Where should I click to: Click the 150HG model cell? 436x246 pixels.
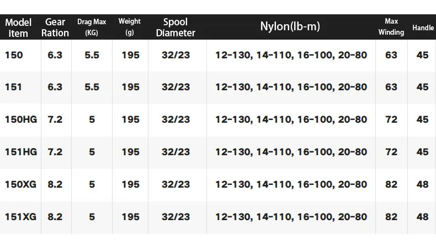[x=21, y=119]
